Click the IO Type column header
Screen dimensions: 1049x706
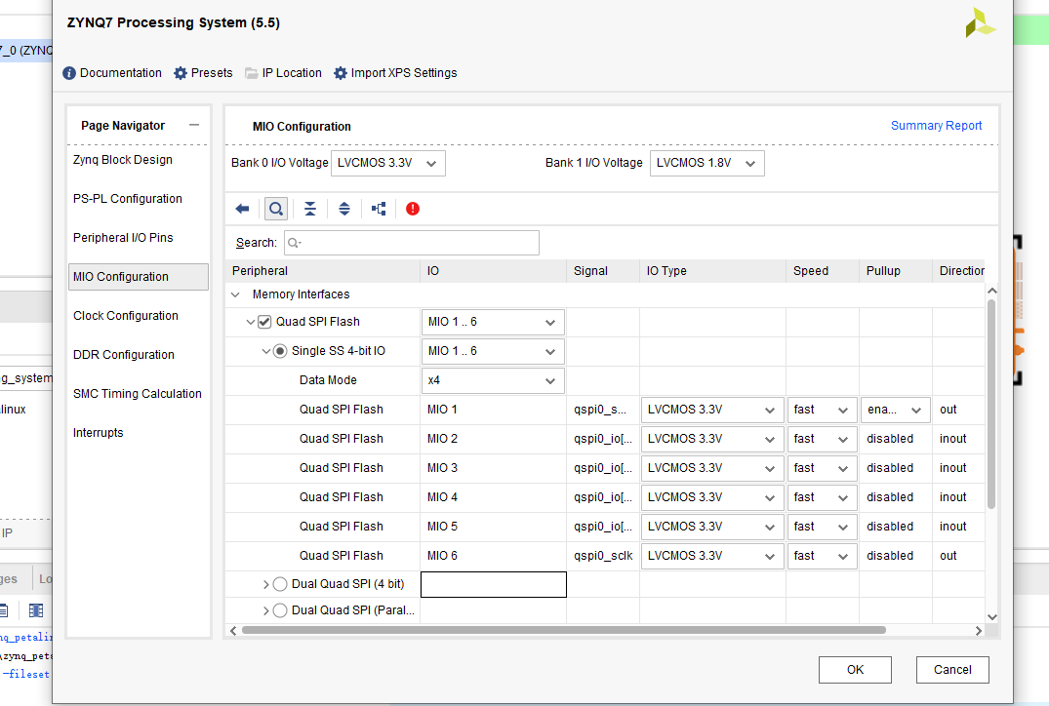click(712, 271)
